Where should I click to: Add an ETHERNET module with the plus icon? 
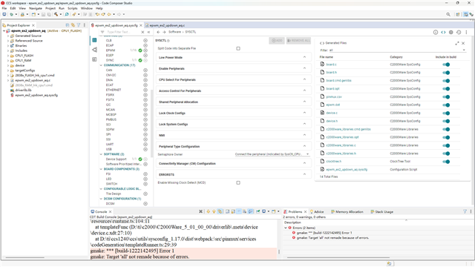(145, 90)
